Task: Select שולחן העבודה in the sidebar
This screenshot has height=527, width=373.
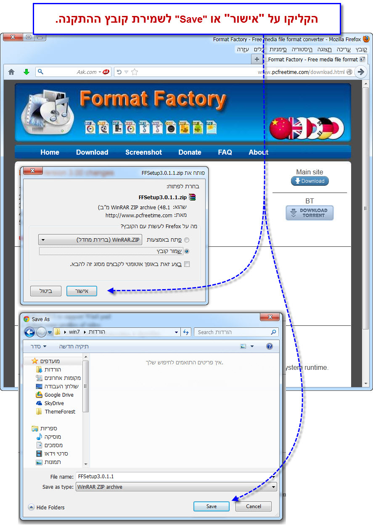Action: coord(57,386)
